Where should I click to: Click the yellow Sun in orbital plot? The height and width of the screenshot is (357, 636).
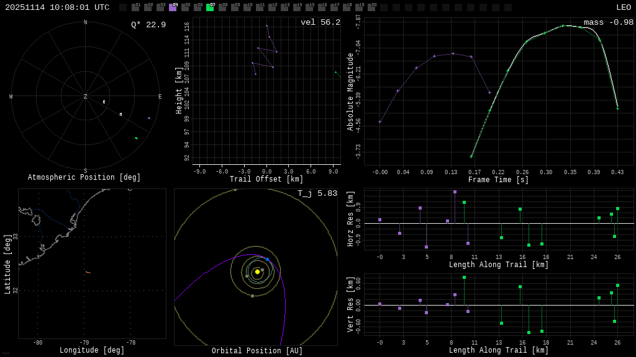click(x=257, y=271)
